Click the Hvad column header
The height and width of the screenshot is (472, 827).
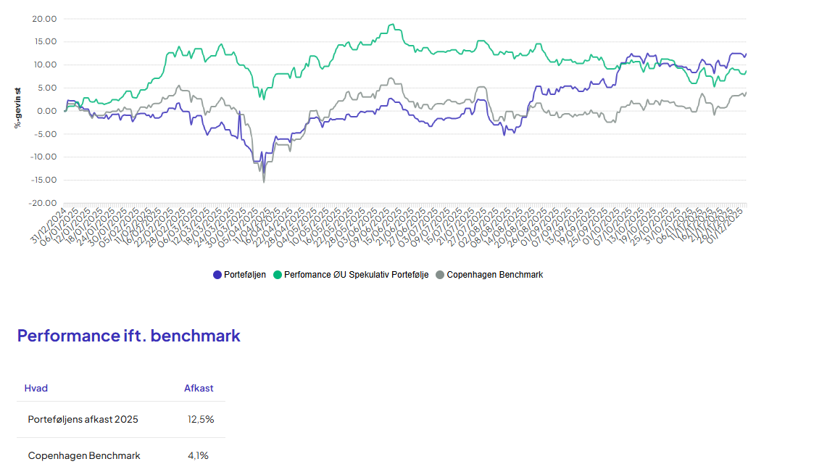tap(36, 388)
